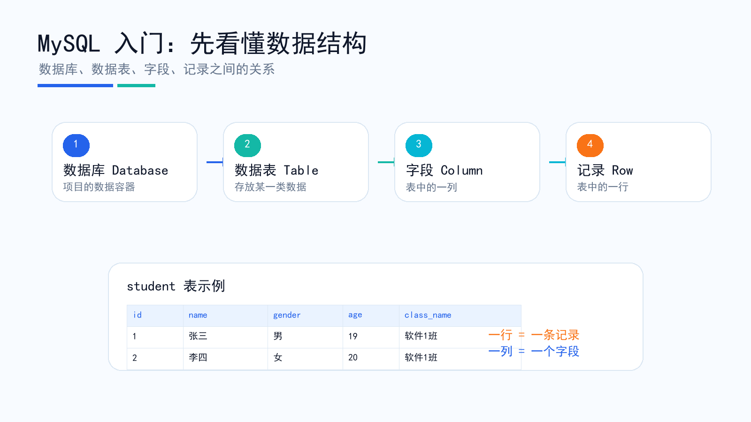The width and height of the screenshot is (751, 422).
Task: Click the gender cell '女'
Action: (305, 359)
